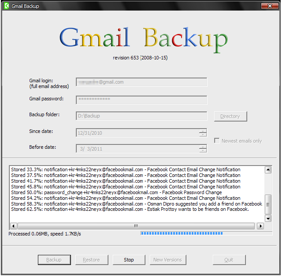Decrease the Since date with down spinner
The height and width of the screenshot is (276, 282).
[x=203, y=135]
